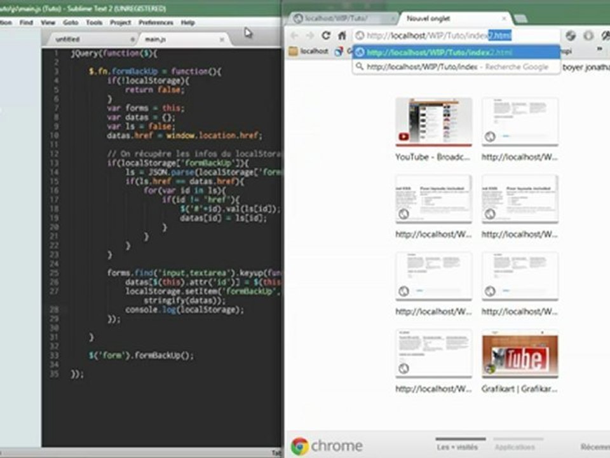Choose the index2.html autocomplete suggestion

click(x=456, y=52)
